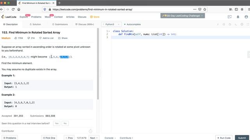250x140 pixels.
Task: Click Add to List heart
Action: 46,38
